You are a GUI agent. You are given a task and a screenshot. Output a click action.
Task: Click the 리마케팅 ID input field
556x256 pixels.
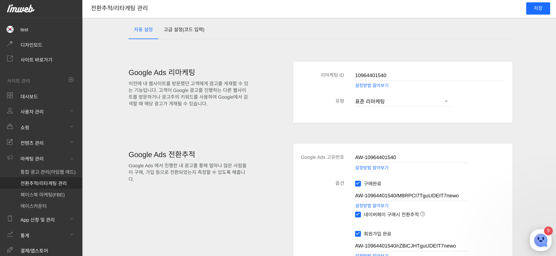point(429,75)
